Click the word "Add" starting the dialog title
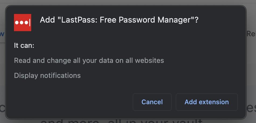 [x=47, y=20]
